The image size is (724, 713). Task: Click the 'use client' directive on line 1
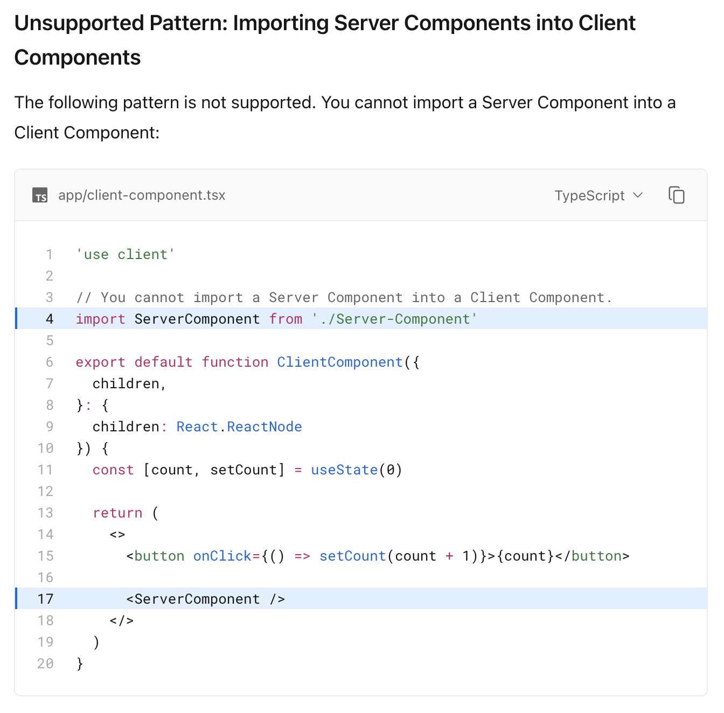(126, 254)
